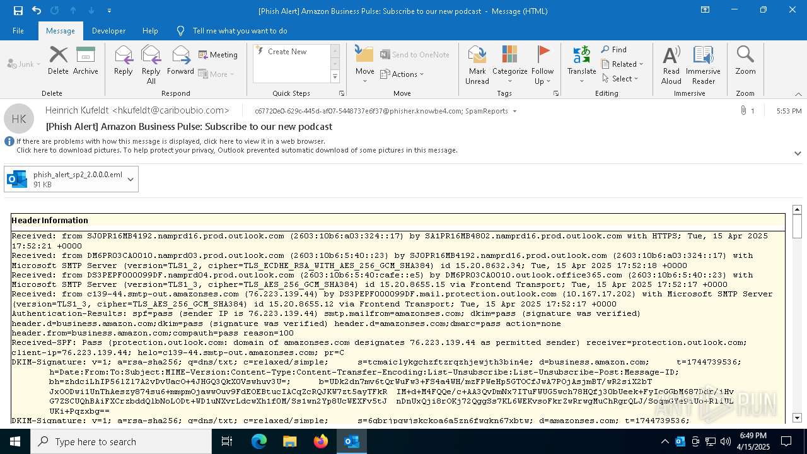Viewport: 807px width, 454px height.
Task: Delete the message with the Delete icon
Action: point(58,61)
